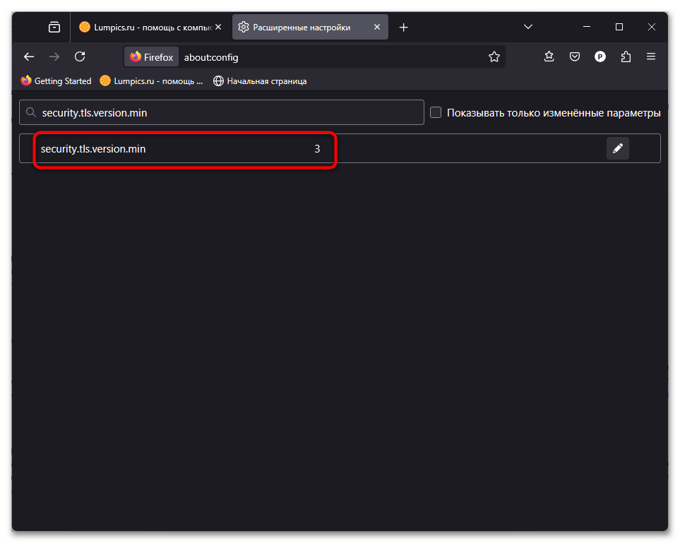This screenshot has height=543, width=680.
Task: Save page to Pocket
Action: 575,56
